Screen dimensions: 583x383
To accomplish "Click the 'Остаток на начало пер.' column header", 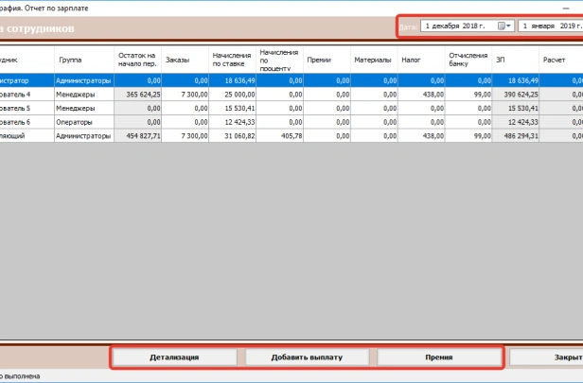I will click(138, 60).
